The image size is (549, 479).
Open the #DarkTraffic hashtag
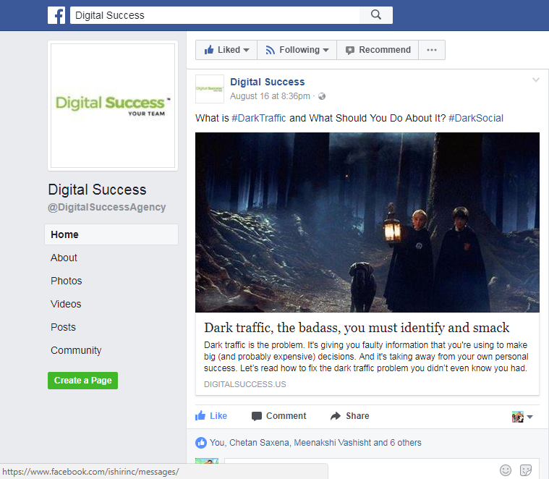click(259, 119)
